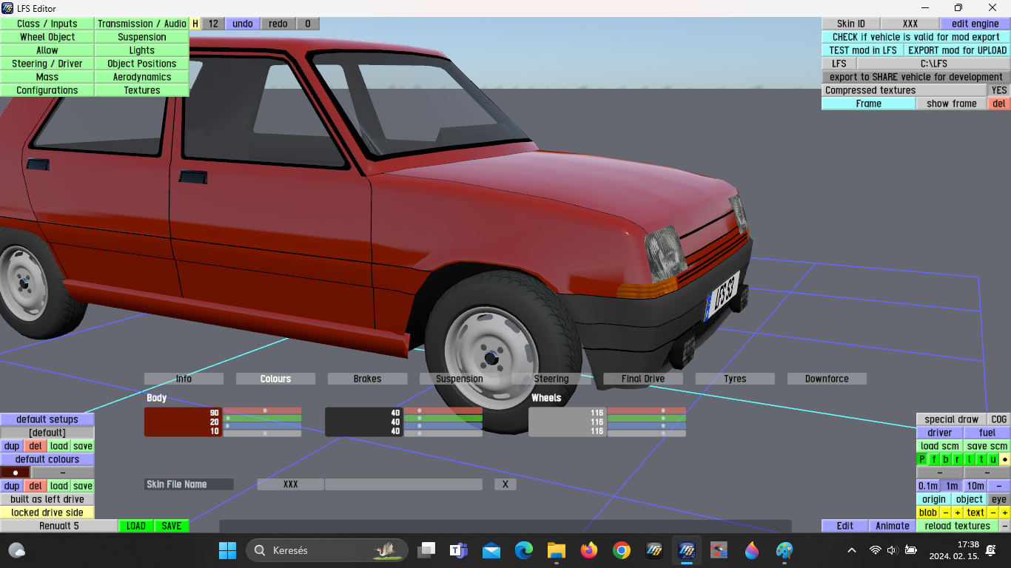This screenshot has height=568, width=1011.
Task: Select the 10m grid size
Action: click(x=975, y=486)
